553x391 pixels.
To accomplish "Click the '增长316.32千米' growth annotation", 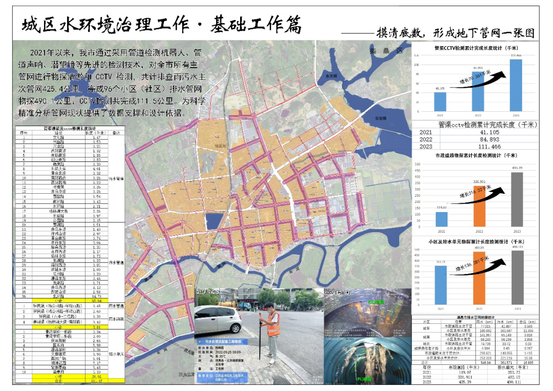I will point(475,192).
